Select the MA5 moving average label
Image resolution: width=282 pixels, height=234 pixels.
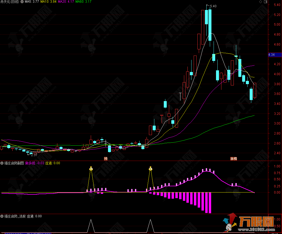click(32, 2)
